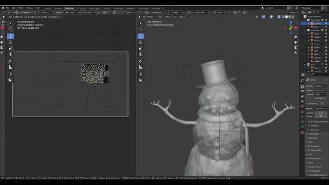Image resolution: width=329 pixels, height=185 pixels.
Task: Open the Render properties tab icon
Action: [x=302, y=86]
